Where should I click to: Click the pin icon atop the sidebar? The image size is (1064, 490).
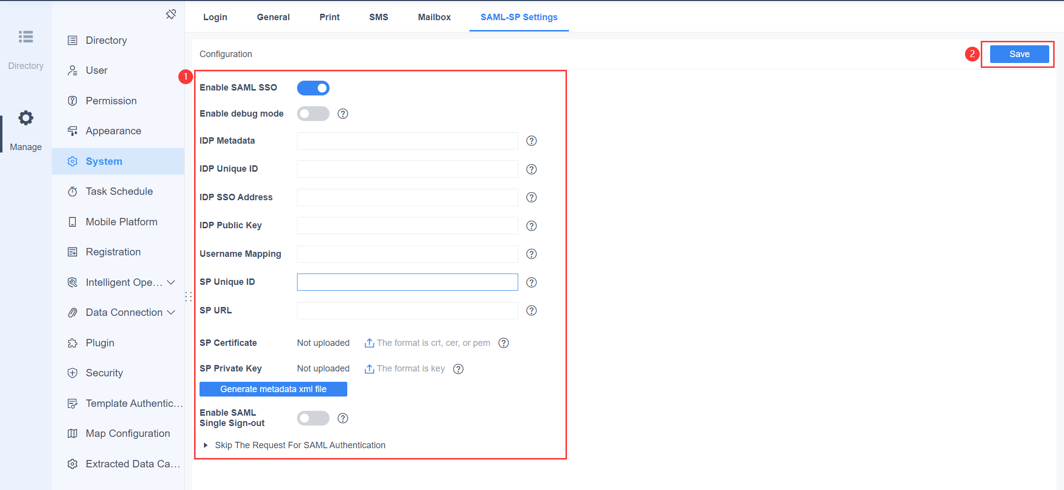tap(171, 14)
